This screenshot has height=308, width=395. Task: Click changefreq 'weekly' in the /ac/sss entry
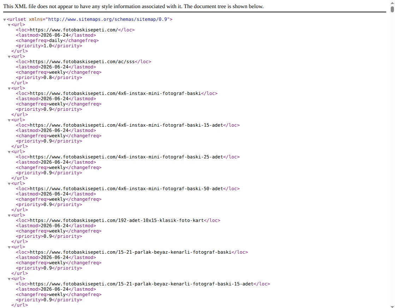(x=57, y=72)
